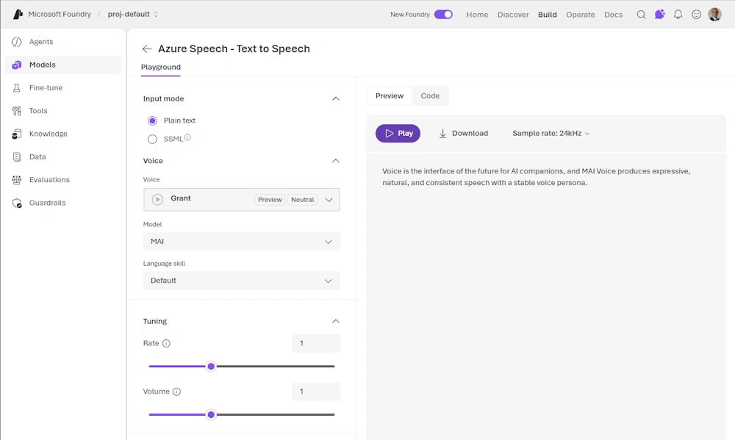Click the Volume slider handle
This screenshot has width=735, height=440.
click(211, 414)
